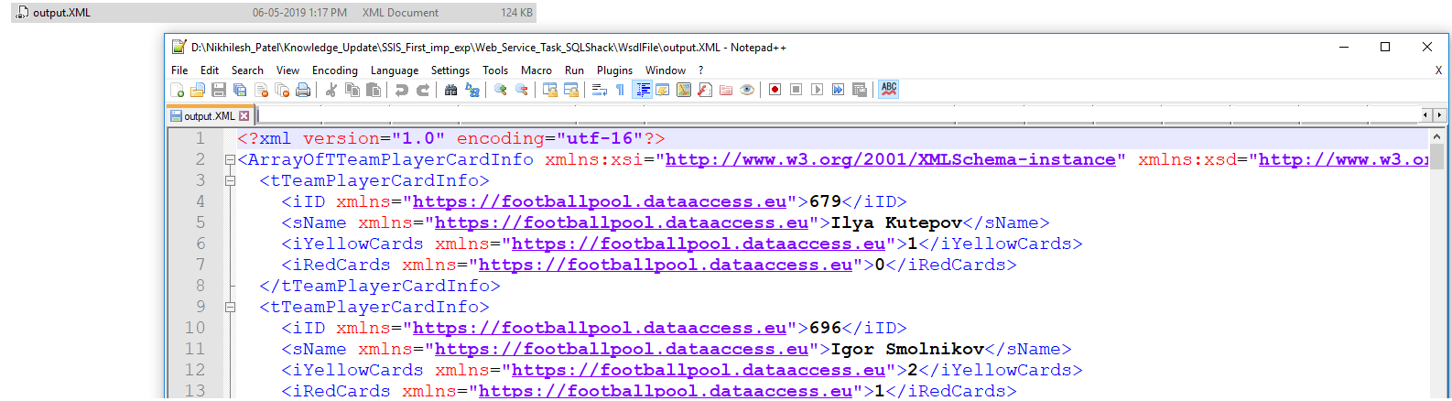Click the tab bar right scroll arrow
This screenshot has width=1452, height=401.
[1440, 115]
